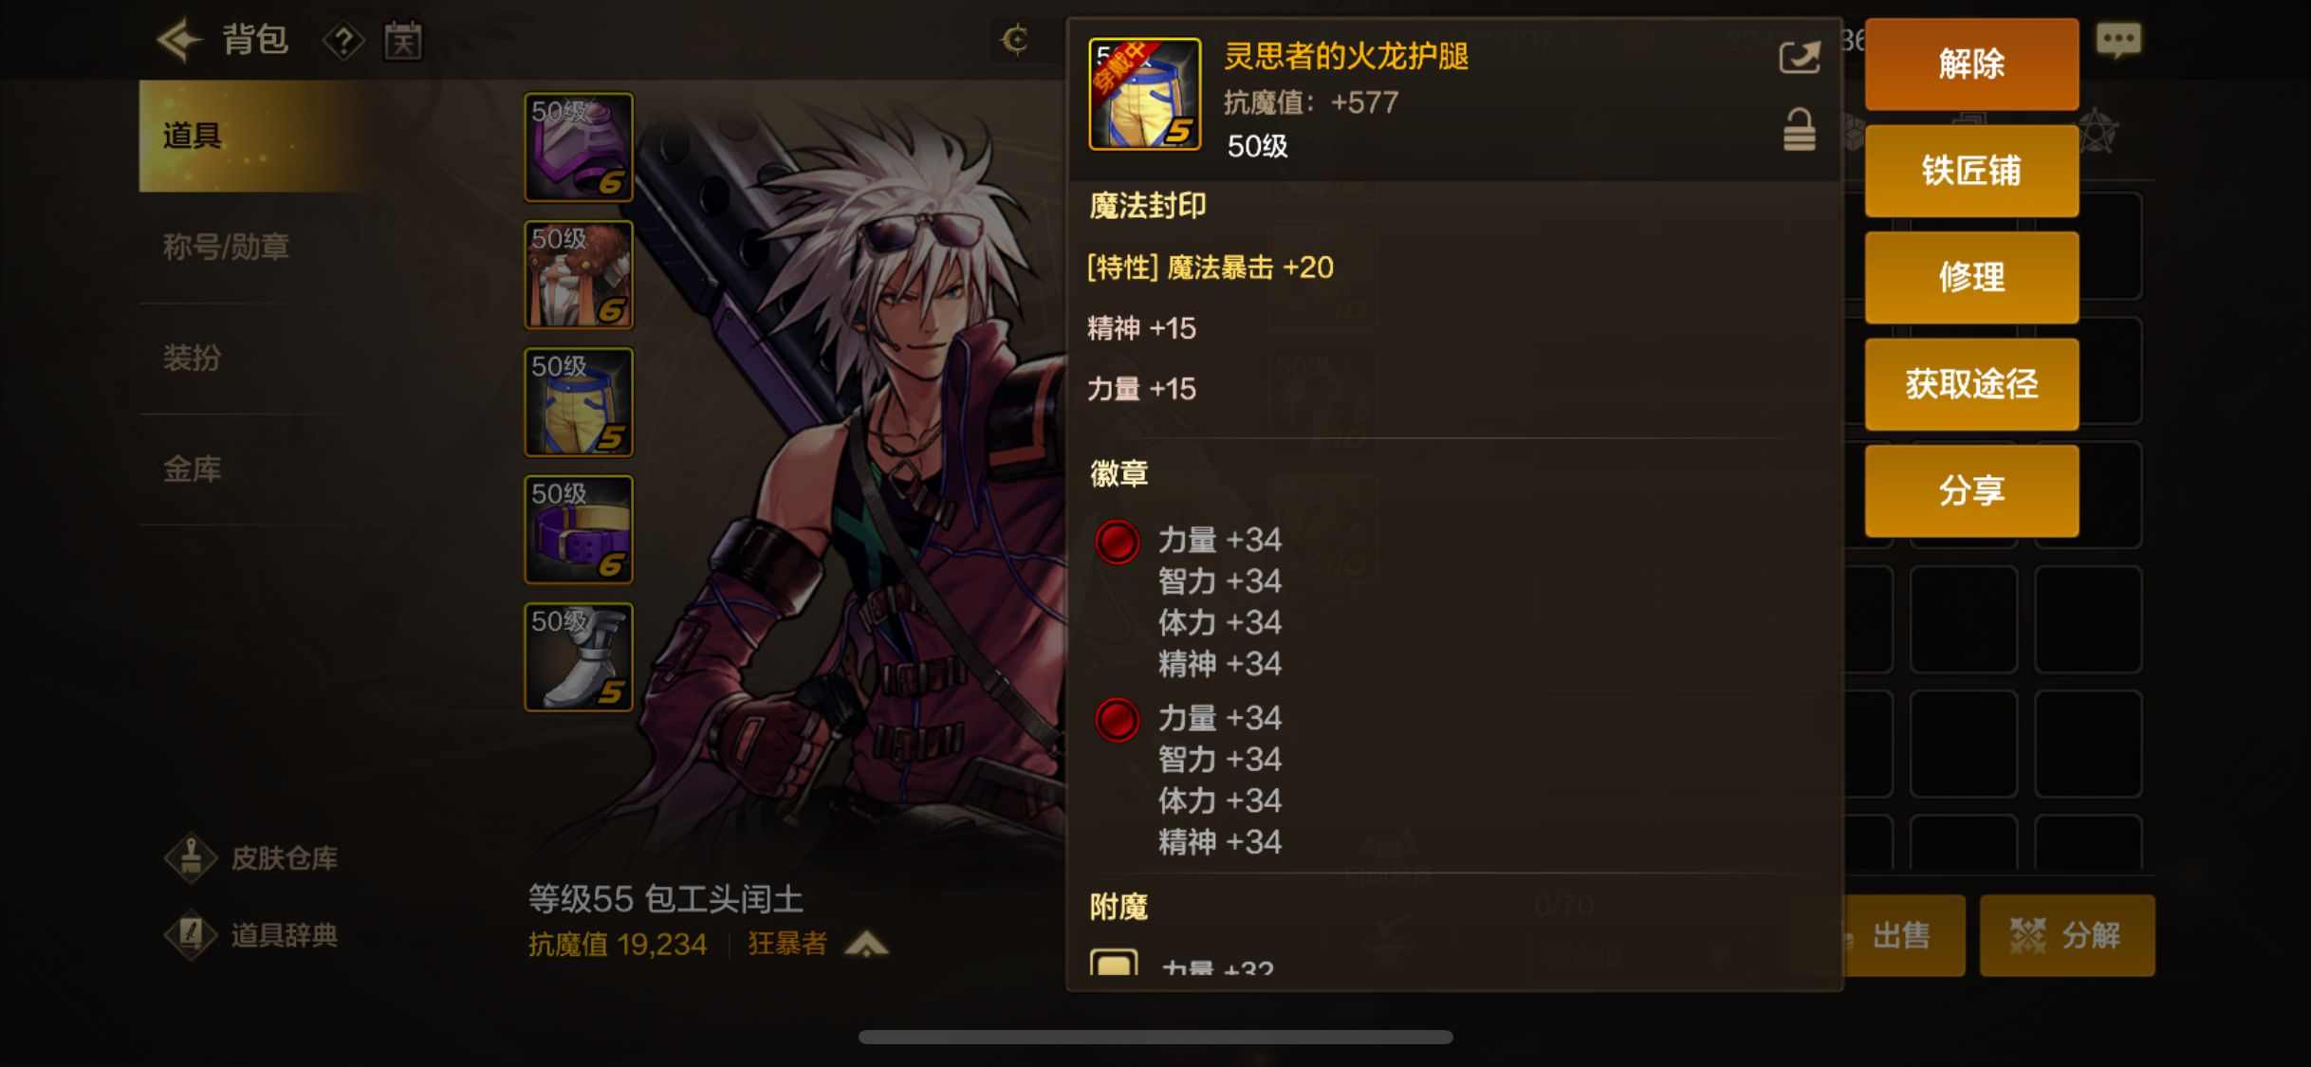
Task: Open the 金库 vault tab
Action: 192,469
